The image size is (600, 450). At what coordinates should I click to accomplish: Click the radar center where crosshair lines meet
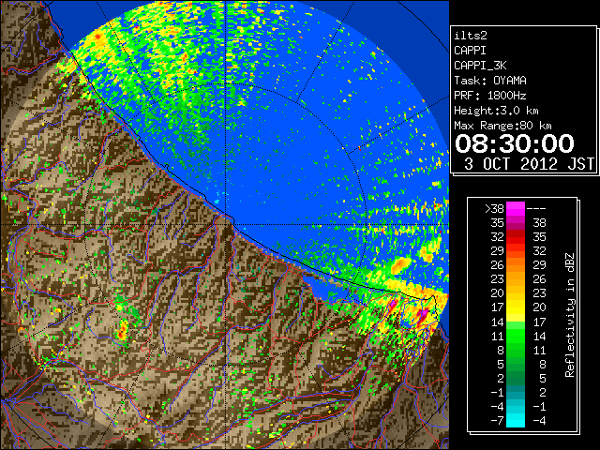tap(225, 225)
